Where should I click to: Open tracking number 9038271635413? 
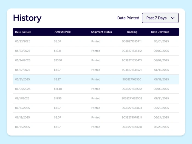[132, 61]
